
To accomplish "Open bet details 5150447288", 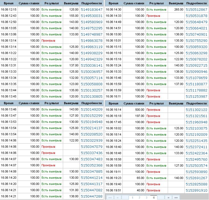I will click(x=92, y=196).
